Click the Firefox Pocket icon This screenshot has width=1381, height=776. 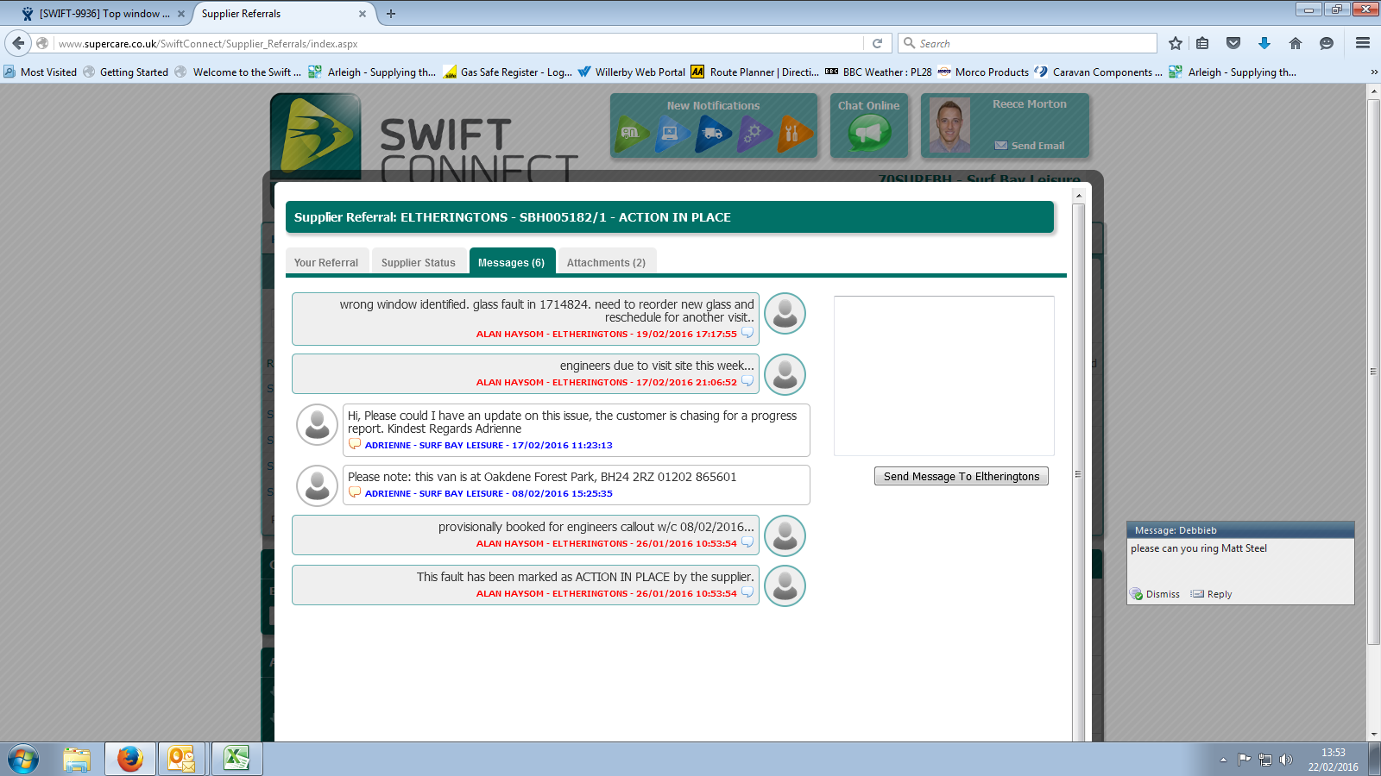(1233, 43)
